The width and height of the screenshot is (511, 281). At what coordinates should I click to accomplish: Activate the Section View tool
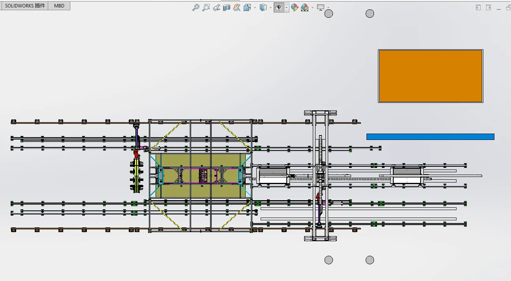[226, 7]
